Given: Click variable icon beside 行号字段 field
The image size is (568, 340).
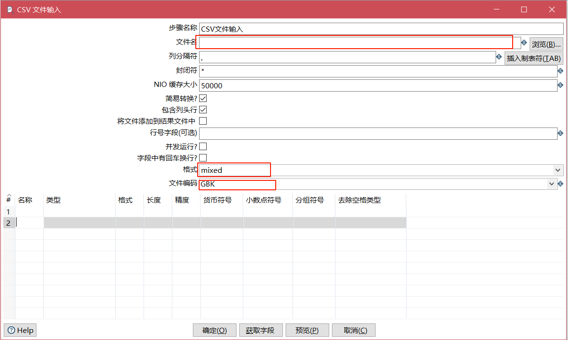Looking at the screenshot, I should pos(560,133).
